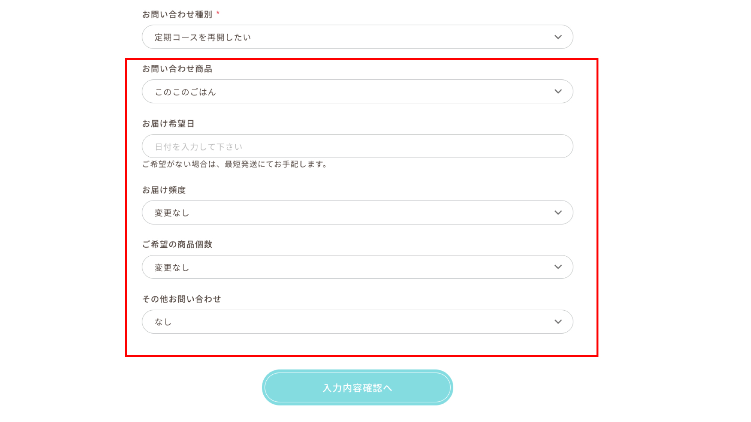Click chevron arrow of お届け頻度 dropdown
The image size is (751, 422).
[x=558, y=213]
